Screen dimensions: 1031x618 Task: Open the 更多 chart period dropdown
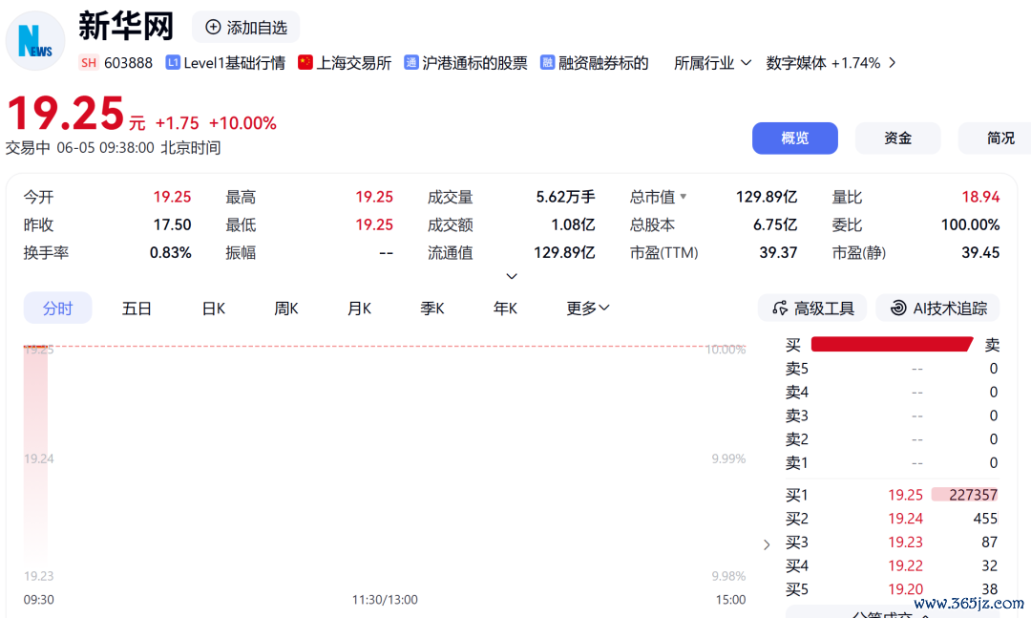click(588, 308)
